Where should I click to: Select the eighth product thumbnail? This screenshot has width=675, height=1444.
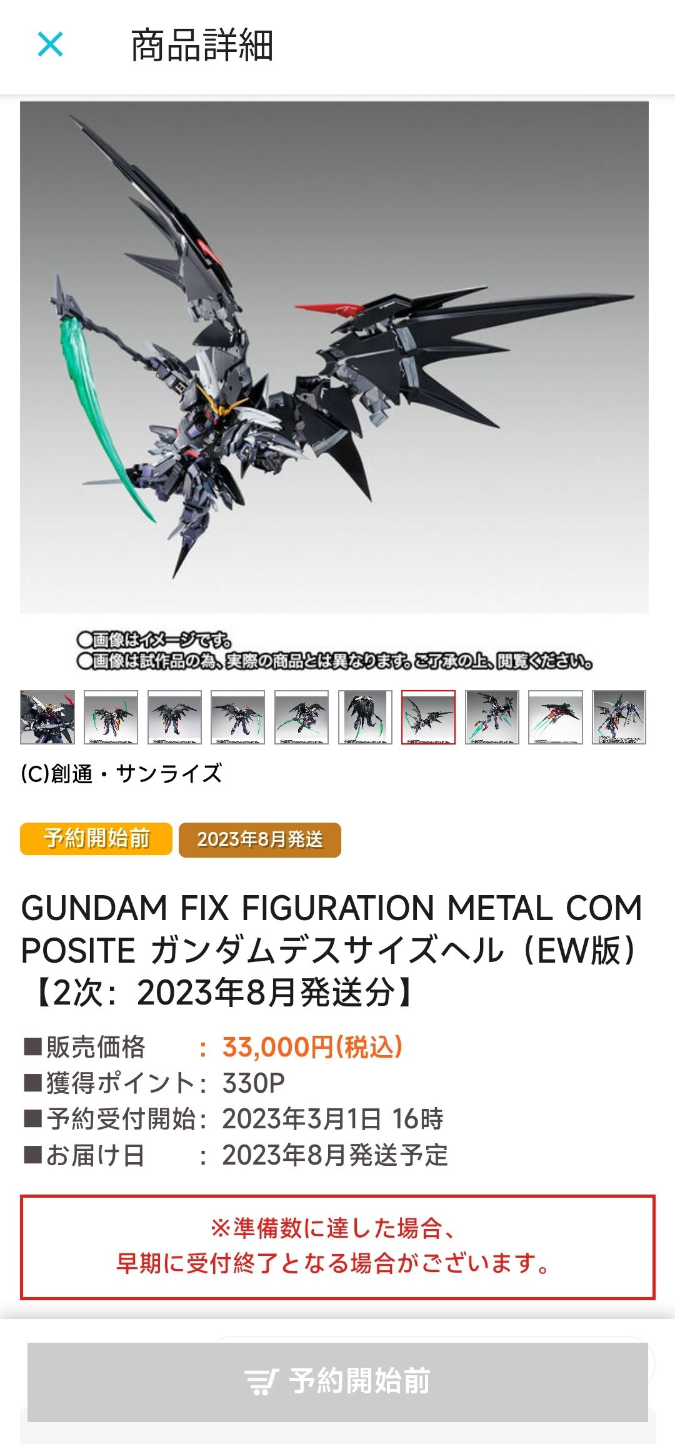(x=492, y=717)
